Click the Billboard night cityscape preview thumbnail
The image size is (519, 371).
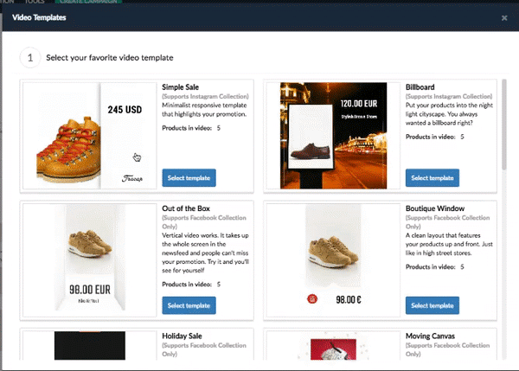pyautogui.click(x=333, y=136)
